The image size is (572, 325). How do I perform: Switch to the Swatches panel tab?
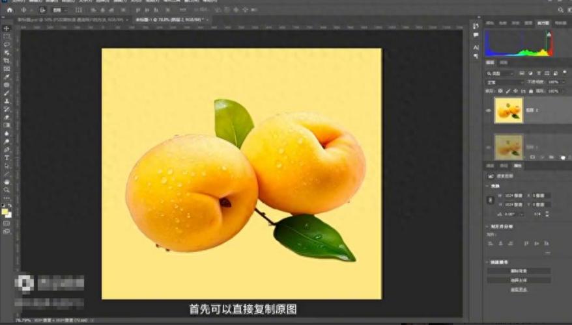503,23
